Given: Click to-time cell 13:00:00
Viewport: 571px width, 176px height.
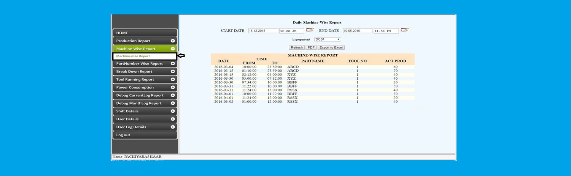Looking at the screenshot, I should tap(275, 90).
